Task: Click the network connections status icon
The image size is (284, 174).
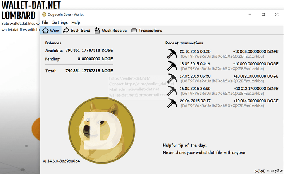Action: coord(277,171)
